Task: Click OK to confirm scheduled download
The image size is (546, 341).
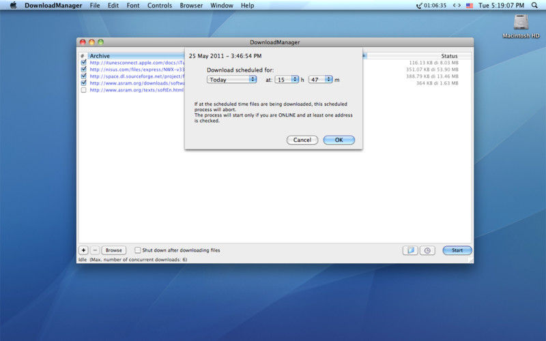Action: pos(339,140)
